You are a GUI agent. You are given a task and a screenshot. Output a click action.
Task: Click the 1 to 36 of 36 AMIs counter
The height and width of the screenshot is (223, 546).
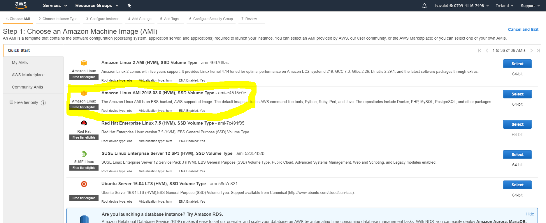click(509, 50)
